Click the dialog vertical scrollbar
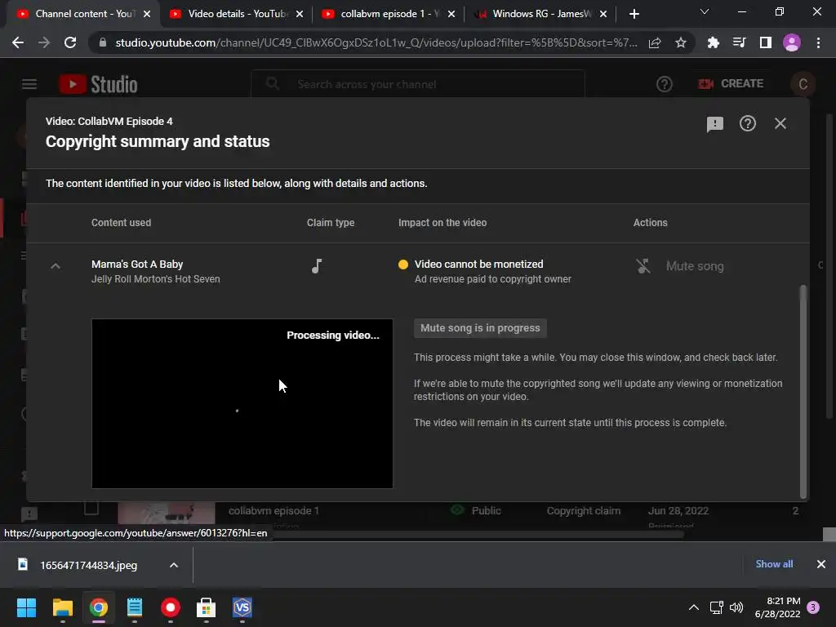Image resolution: width=836 pixels, height=627 pixels. (x=803, y=392)
